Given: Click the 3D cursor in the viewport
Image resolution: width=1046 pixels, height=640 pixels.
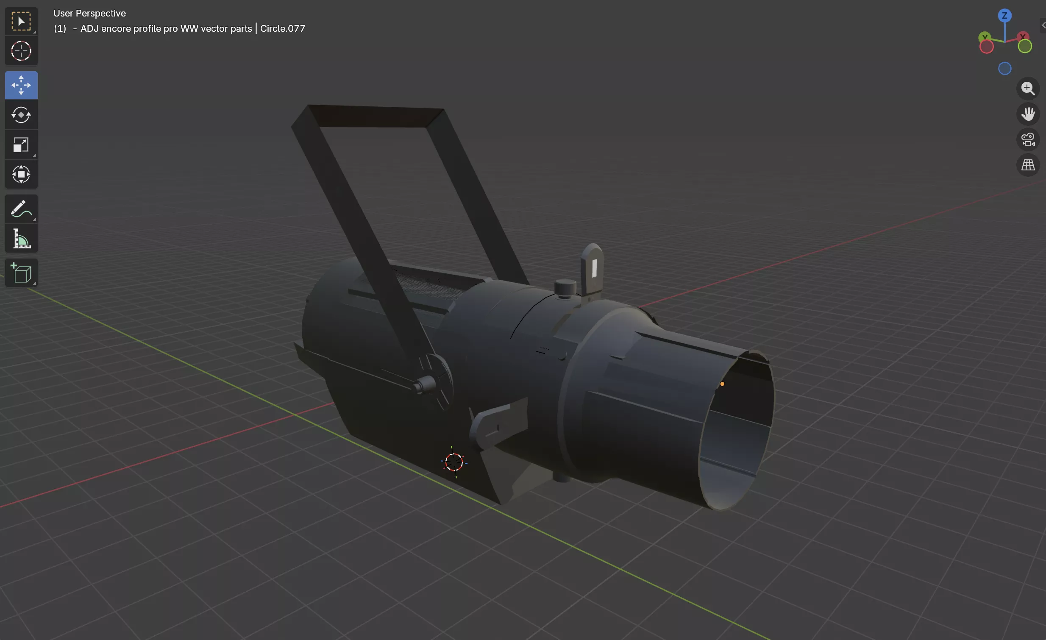Looking at the screenshot, I should (x=454, y=462).
